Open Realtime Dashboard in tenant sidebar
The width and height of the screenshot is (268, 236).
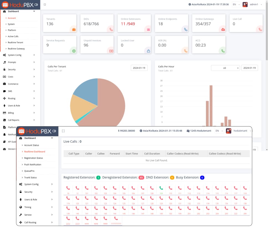pos(34,152)
